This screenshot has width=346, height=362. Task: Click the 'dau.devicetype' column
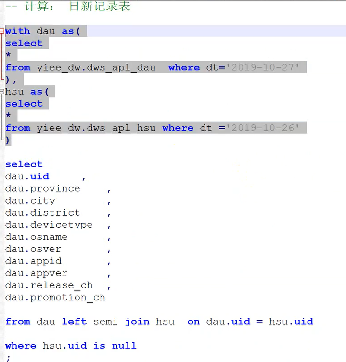coord(49,225)
